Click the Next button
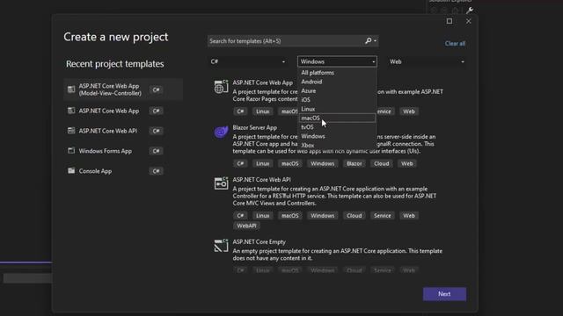563x316 pixels. pyautogui.click(x=444, y=294)
